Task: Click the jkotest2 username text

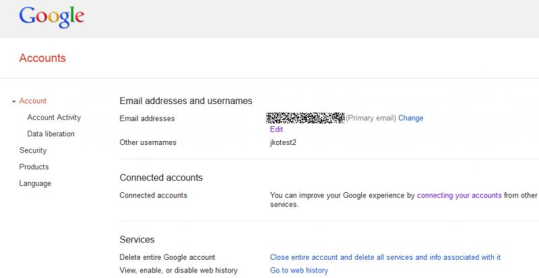Action: click(x=284, y=142)
